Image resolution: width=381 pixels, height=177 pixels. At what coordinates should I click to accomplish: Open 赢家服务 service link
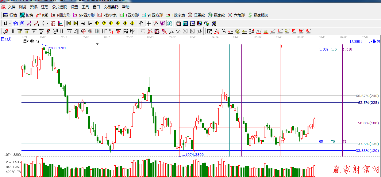coord(258,15)
